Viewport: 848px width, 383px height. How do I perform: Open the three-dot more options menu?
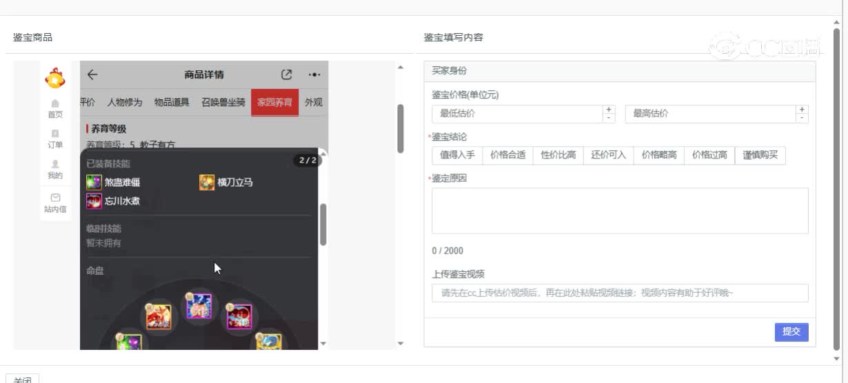tap(314, 75)
